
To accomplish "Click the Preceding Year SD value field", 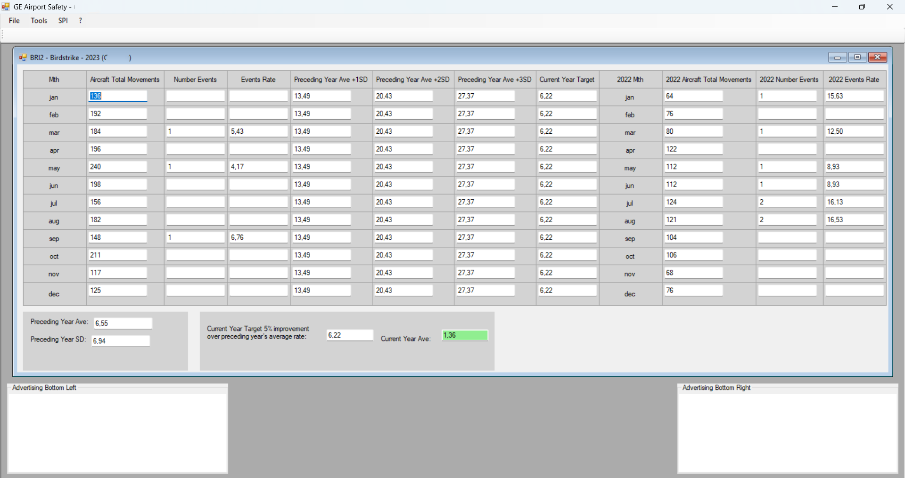I will [121, 341].
